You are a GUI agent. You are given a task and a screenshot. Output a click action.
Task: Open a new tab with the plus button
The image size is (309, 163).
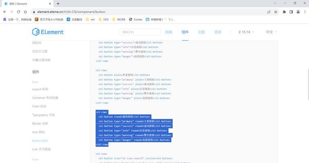tap(58, 4)
